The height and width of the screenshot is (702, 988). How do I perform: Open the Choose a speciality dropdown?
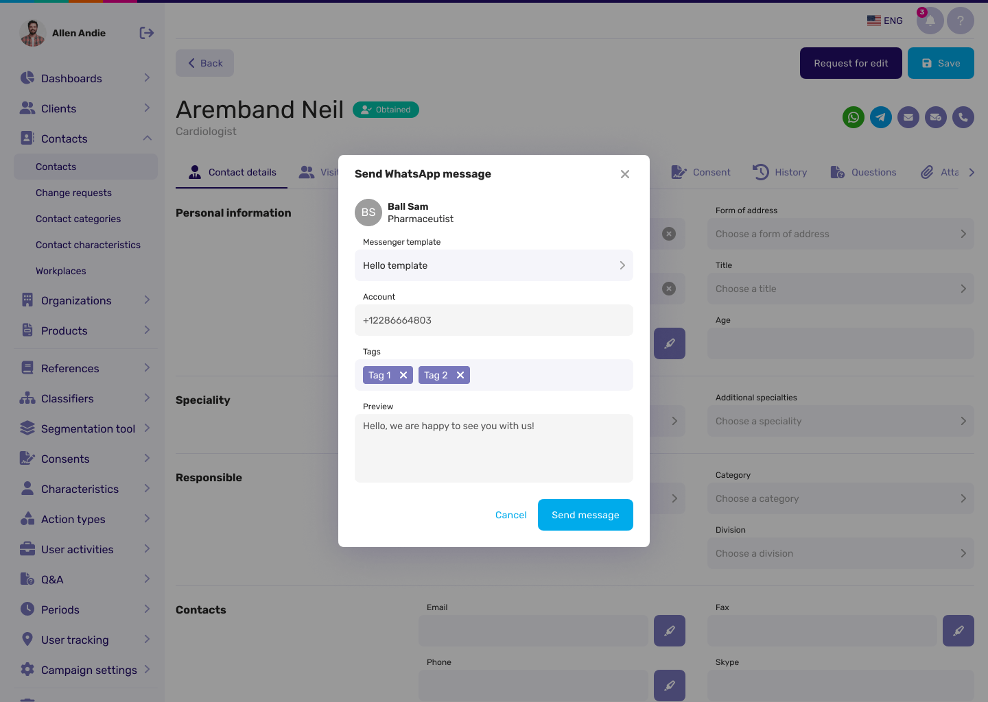tap(840, 421)
